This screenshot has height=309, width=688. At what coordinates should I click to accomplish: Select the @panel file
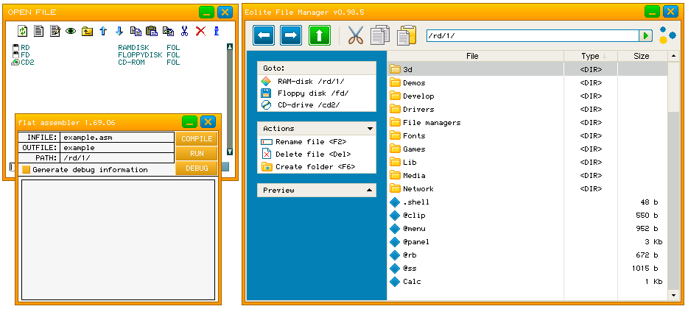click(x=527, y=241)
